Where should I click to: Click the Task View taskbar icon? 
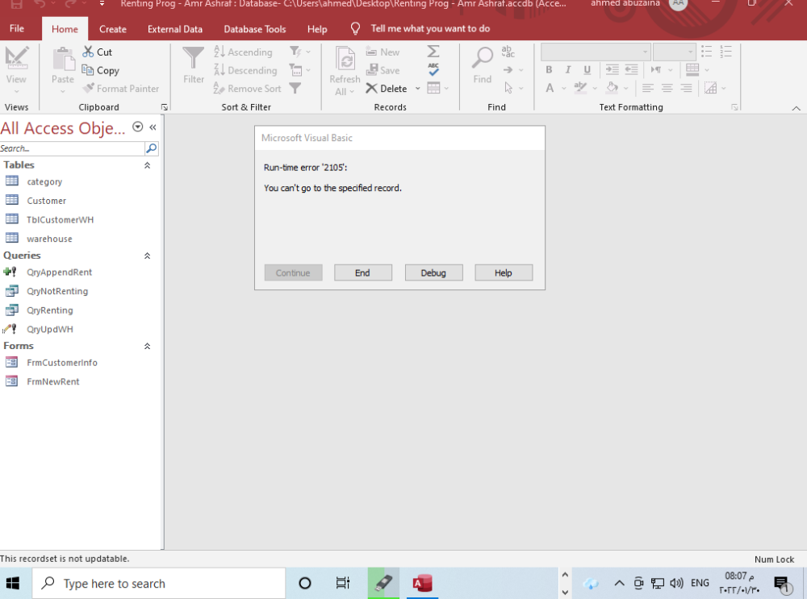tap(343, 583)
